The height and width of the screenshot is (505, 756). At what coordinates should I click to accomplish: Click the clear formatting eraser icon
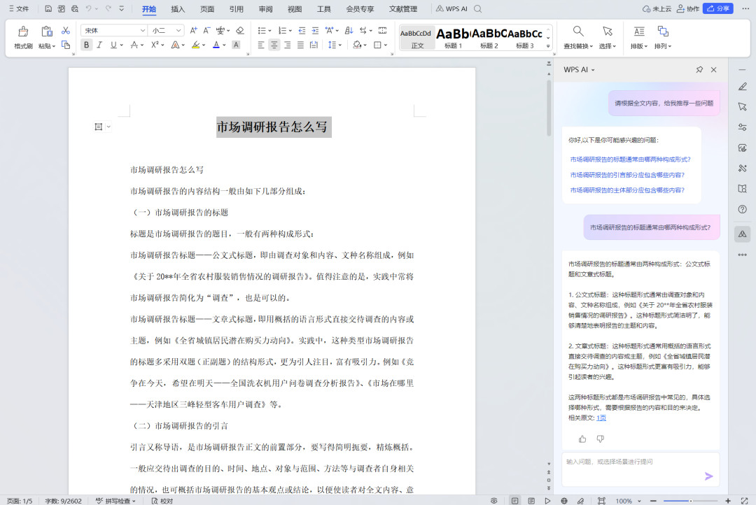tap(240, 30)
